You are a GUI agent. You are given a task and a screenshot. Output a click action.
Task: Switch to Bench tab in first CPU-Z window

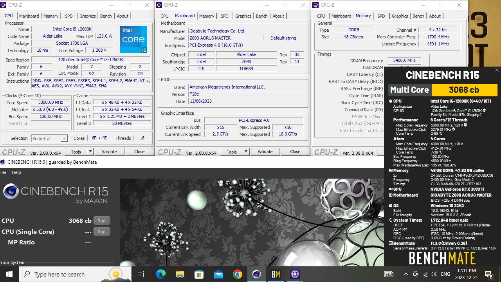pos(106,16)
